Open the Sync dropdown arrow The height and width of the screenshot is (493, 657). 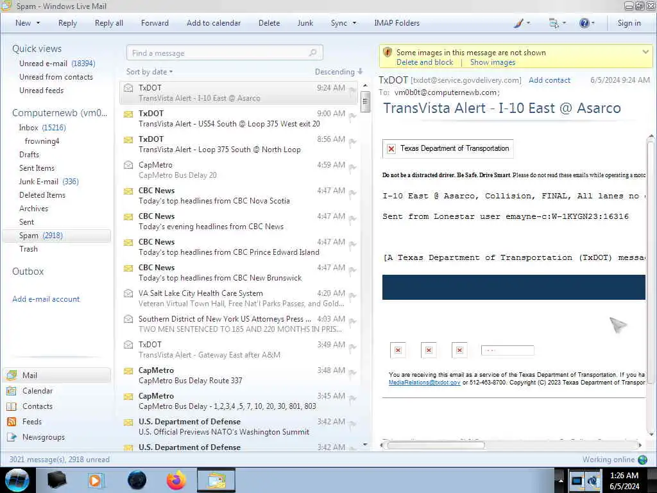[354, 23]
